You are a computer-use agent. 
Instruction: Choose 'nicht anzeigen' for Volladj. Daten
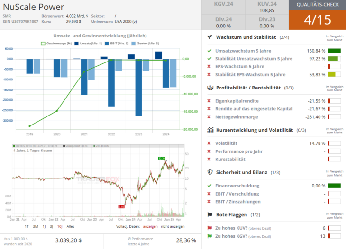tap(173, 227)
